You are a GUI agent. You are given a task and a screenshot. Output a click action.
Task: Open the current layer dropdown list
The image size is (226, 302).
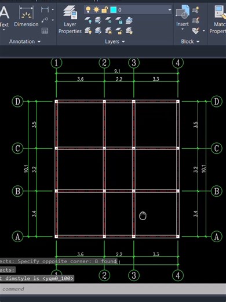tap(170, 9)
